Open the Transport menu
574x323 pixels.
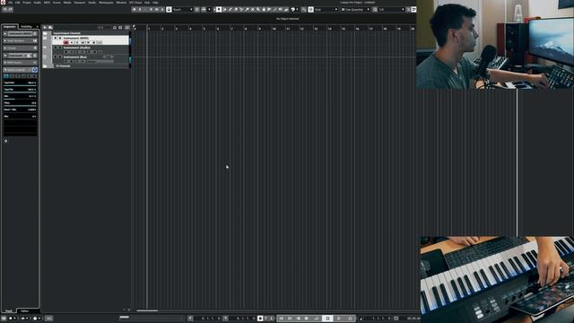80,2
